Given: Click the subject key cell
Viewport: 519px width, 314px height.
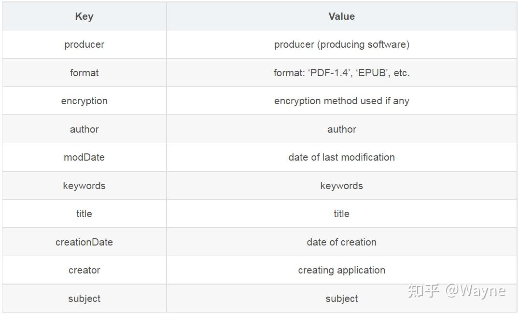Looking at the screenshot, I should [84, 299].
